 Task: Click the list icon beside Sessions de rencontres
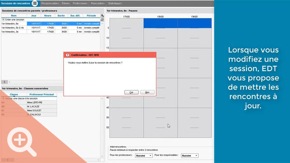(34, 3)
